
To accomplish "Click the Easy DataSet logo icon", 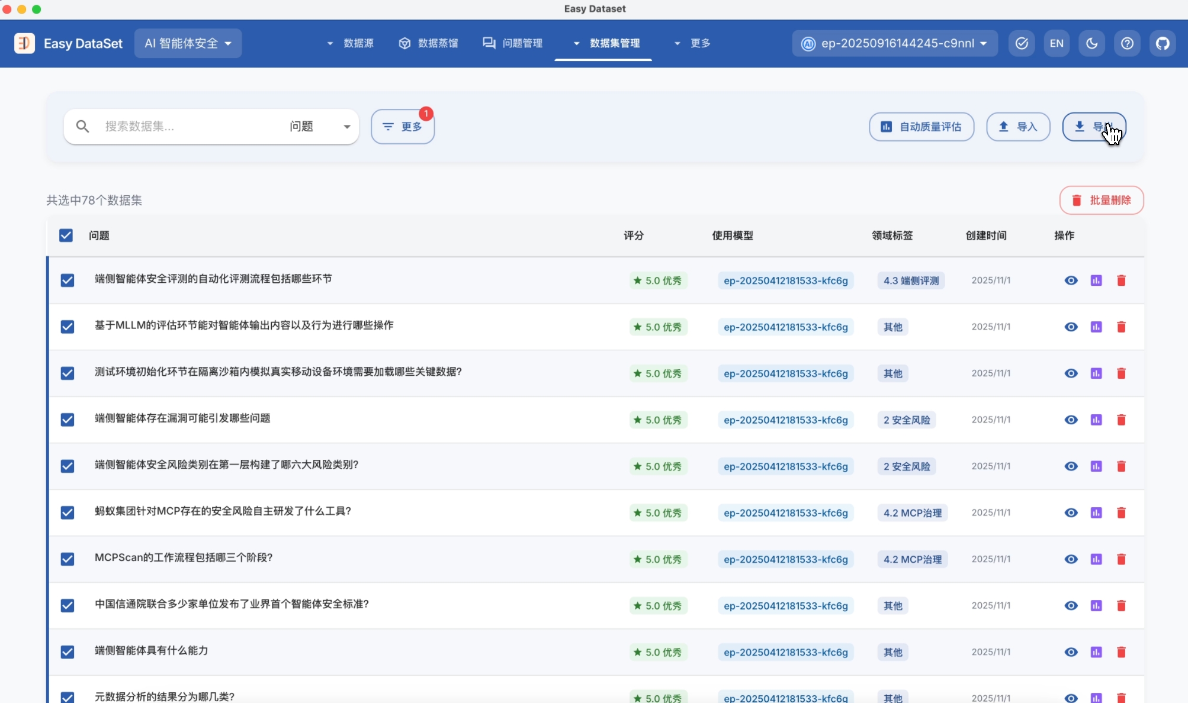I will click(x=24, y=43).
